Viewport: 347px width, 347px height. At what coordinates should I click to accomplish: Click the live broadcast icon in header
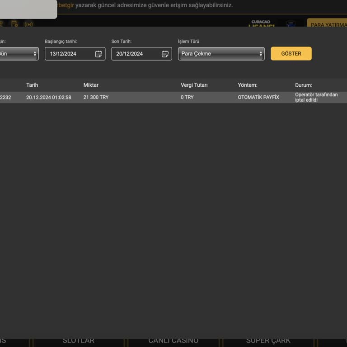point(28,24)
